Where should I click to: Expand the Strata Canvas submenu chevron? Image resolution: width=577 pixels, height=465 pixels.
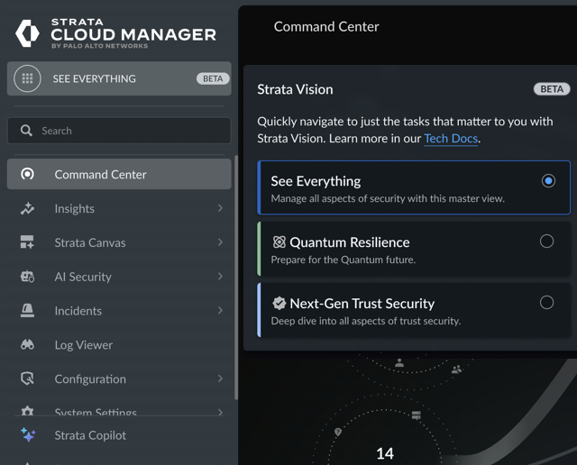click(220, 242)
